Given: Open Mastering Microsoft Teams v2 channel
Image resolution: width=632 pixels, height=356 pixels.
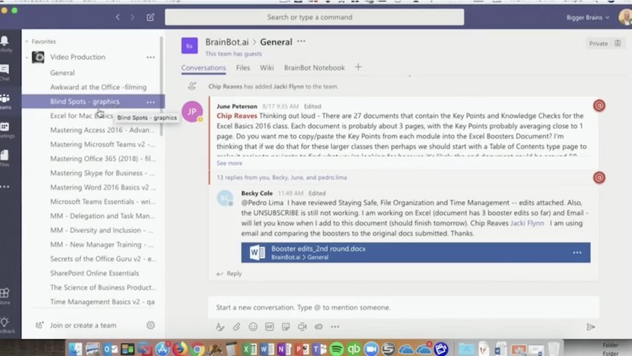Looking at the screenshot, I should (x=103, y=144).
